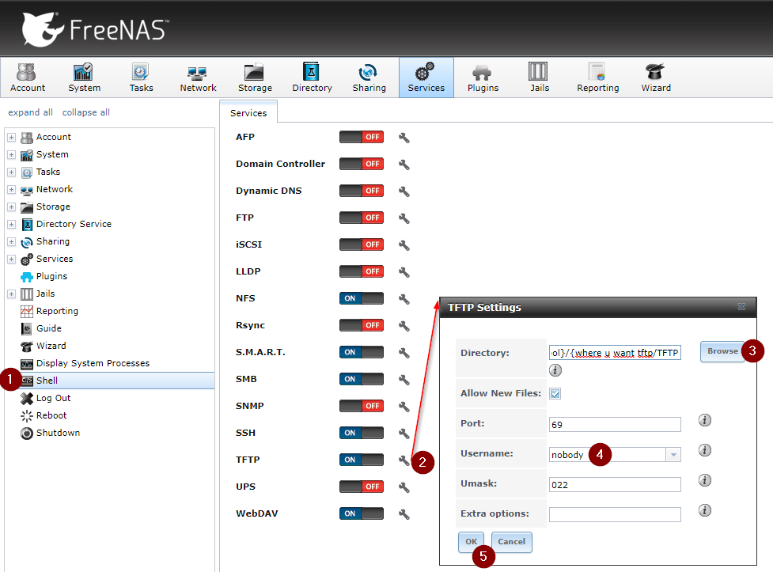Image resolution: width=773 pixels, height=572 pixels.
Task: Turn off the TFTP service
Action: [362, 460]
